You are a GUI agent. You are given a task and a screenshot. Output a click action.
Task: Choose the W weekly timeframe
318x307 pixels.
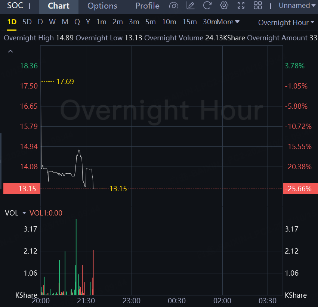click(52, 22)
